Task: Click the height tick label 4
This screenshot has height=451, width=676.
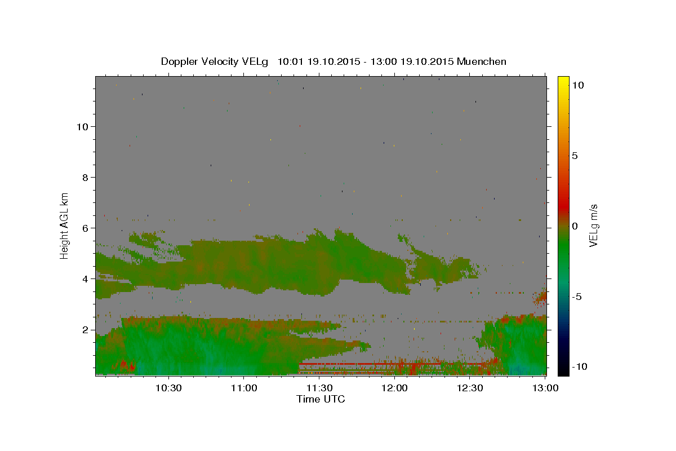Action: click(x=86, y=278)
